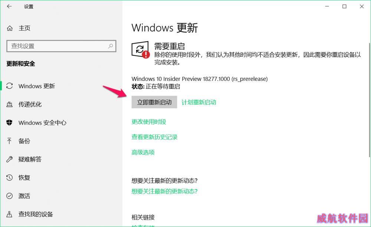Select the Windows 更新 sync icon
This screenshot has height=227, width=371.
[x=10, y=86]
